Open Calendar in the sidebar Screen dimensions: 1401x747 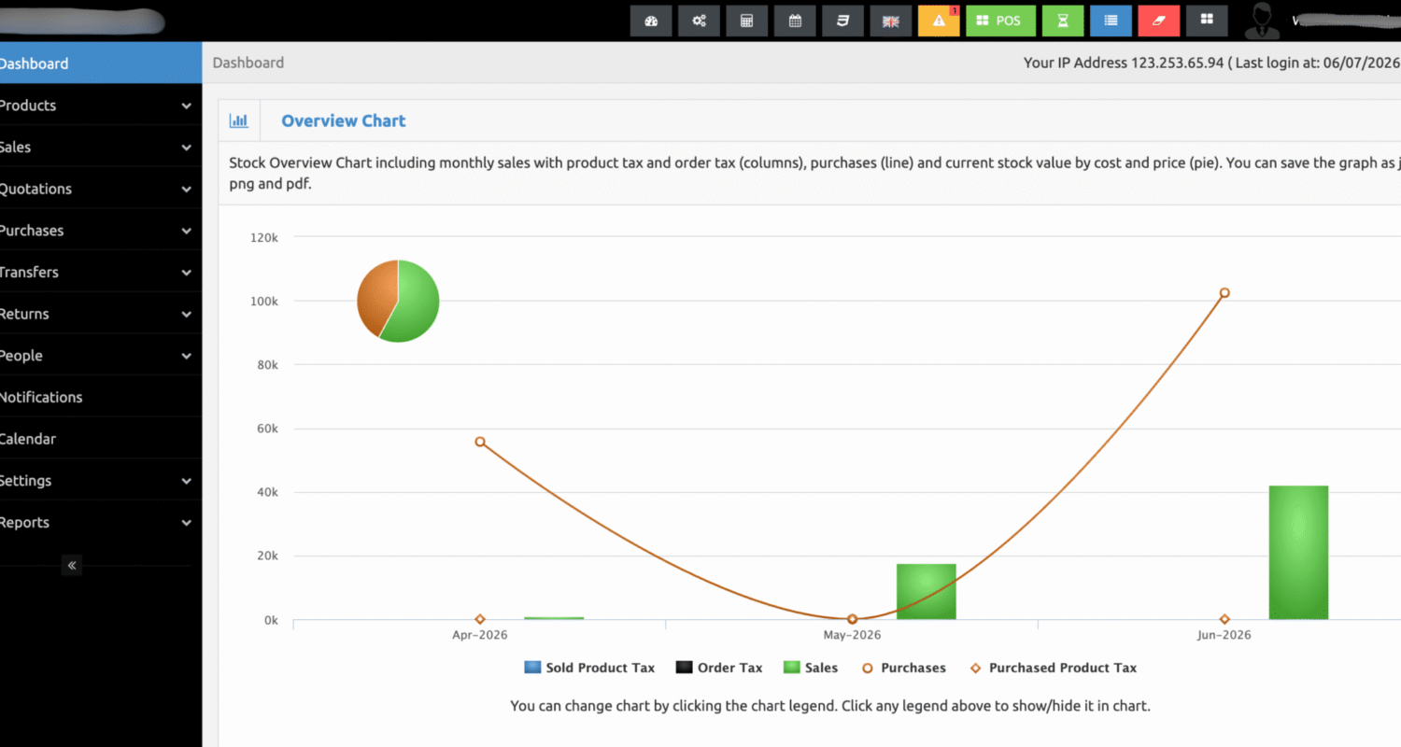(x=97, y=439)
